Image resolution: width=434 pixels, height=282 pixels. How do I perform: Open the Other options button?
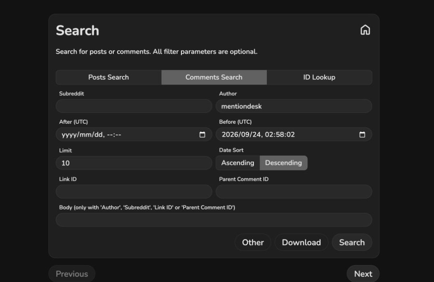coord(253,243)
